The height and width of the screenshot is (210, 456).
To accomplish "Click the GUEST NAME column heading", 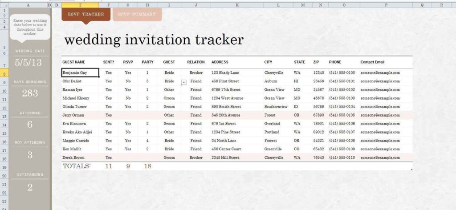I will click(x=73, y=62).
